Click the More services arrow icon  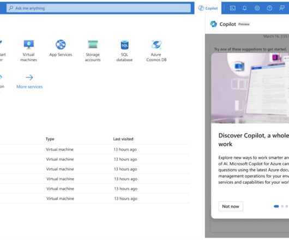tap(29, 77)
